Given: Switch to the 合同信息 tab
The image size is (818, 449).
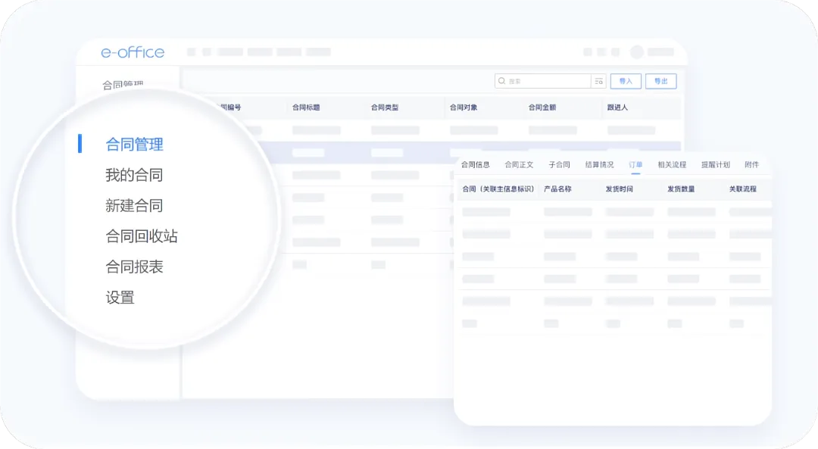Looking at the screenshot, I should pyautogui.click(x=476, y=164).
